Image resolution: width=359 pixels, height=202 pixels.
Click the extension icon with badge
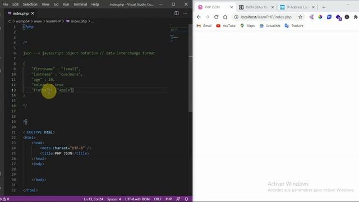(339, 17)
